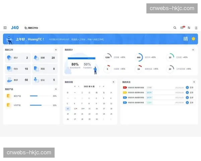The image size is (201, 161).
Task: Expand 我的产品 with its plus icon
Action: (56, 89)
